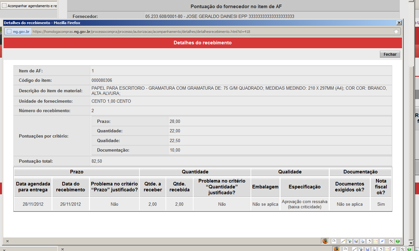Click the Fechar button
Screen dimensions: 419x251
[390, 54]
